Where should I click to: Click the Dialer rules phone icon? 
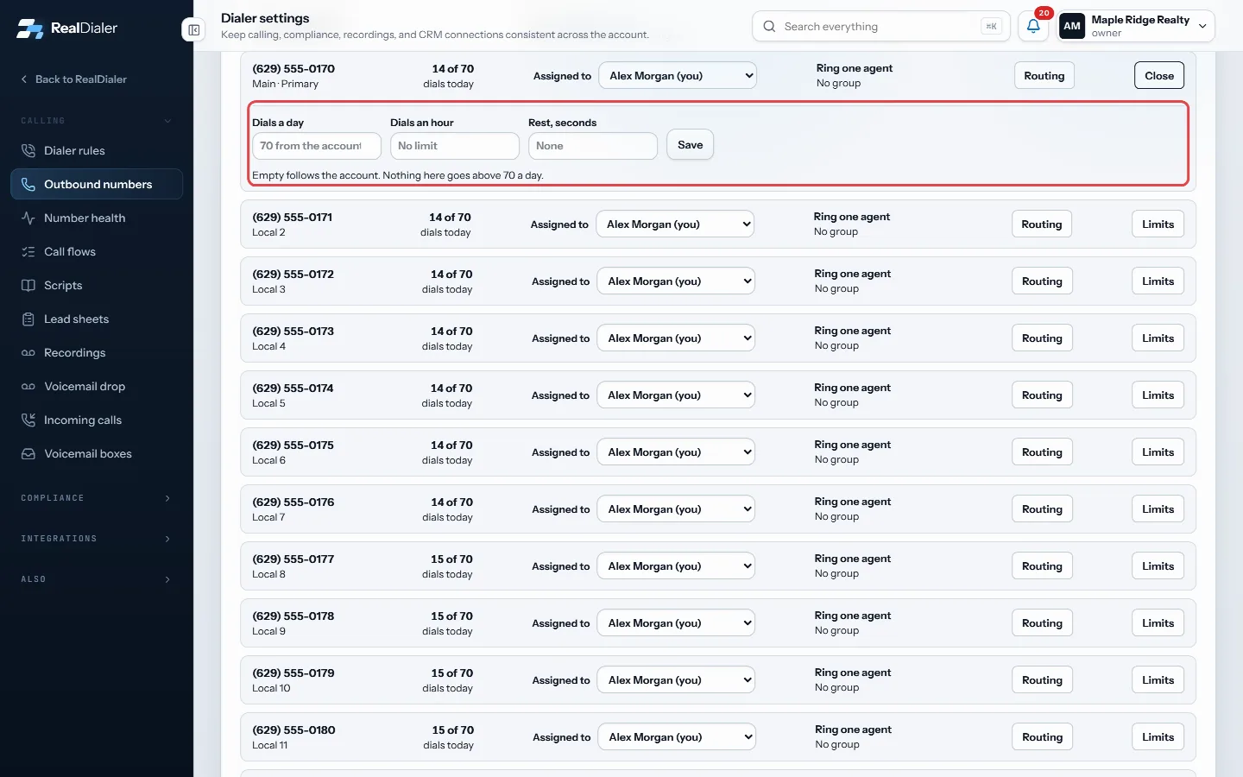[28, 150]
